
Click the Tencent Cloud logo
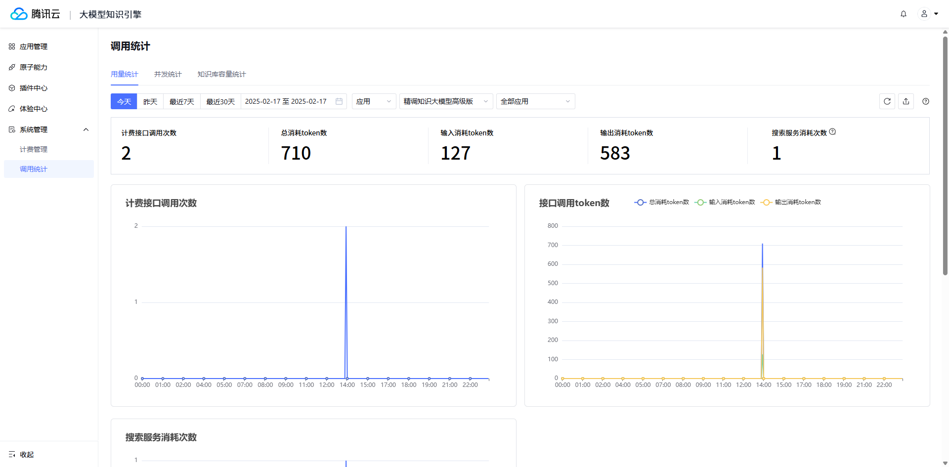(35, 14)
